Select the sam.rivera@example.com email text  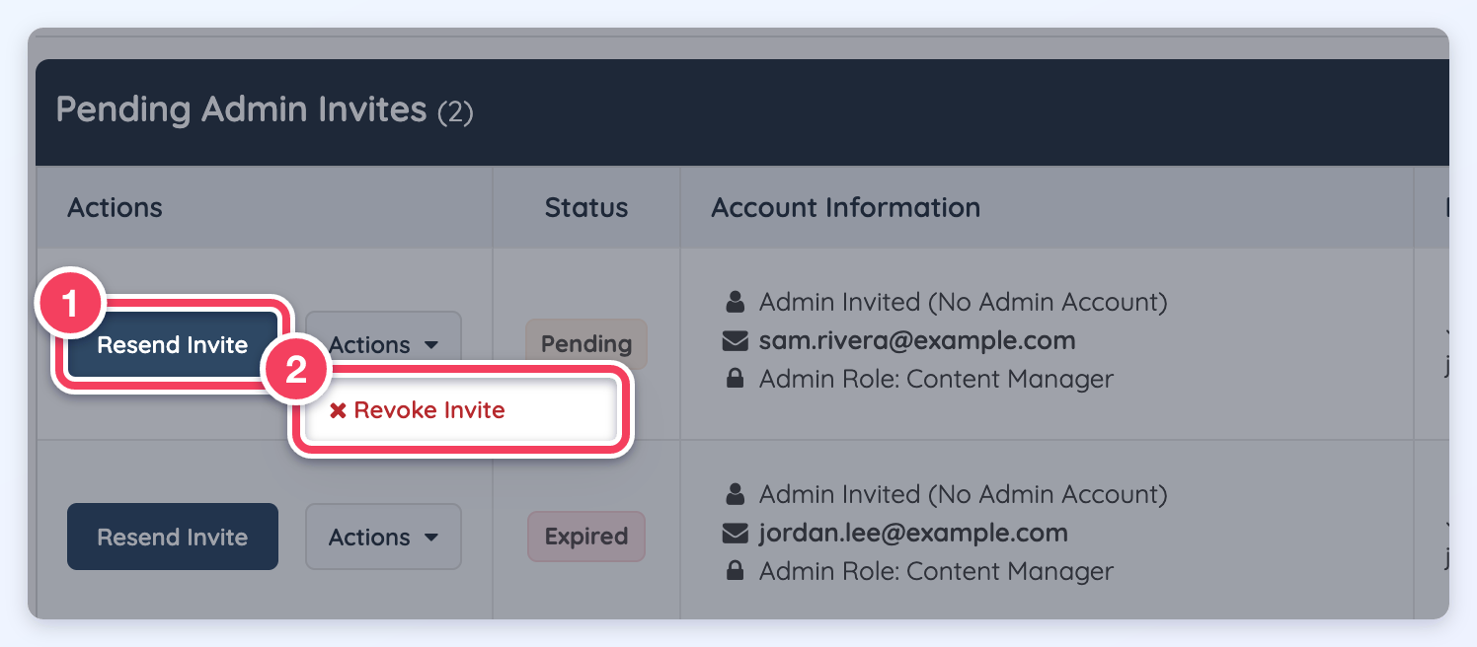click(917, 341)
